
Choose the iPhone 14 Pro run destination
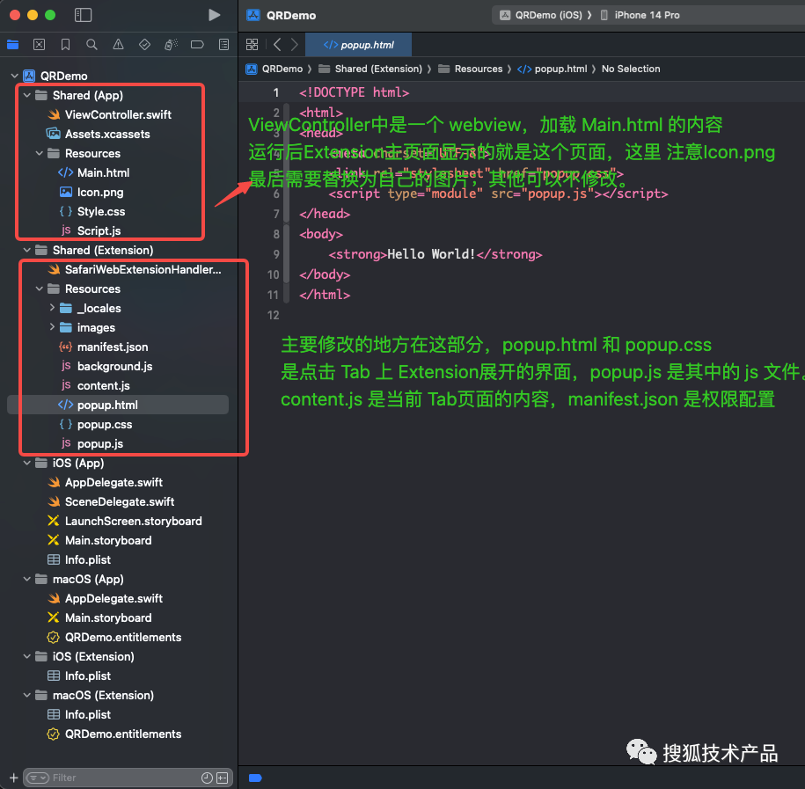(x=640, y=16)
